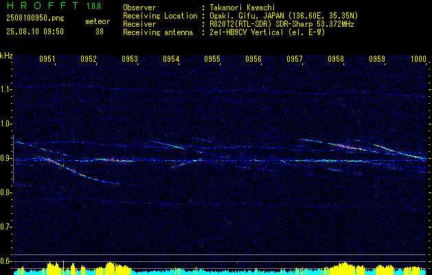432x275 pixels.
Task: Click time marker 0952
Action: [89, 58]
